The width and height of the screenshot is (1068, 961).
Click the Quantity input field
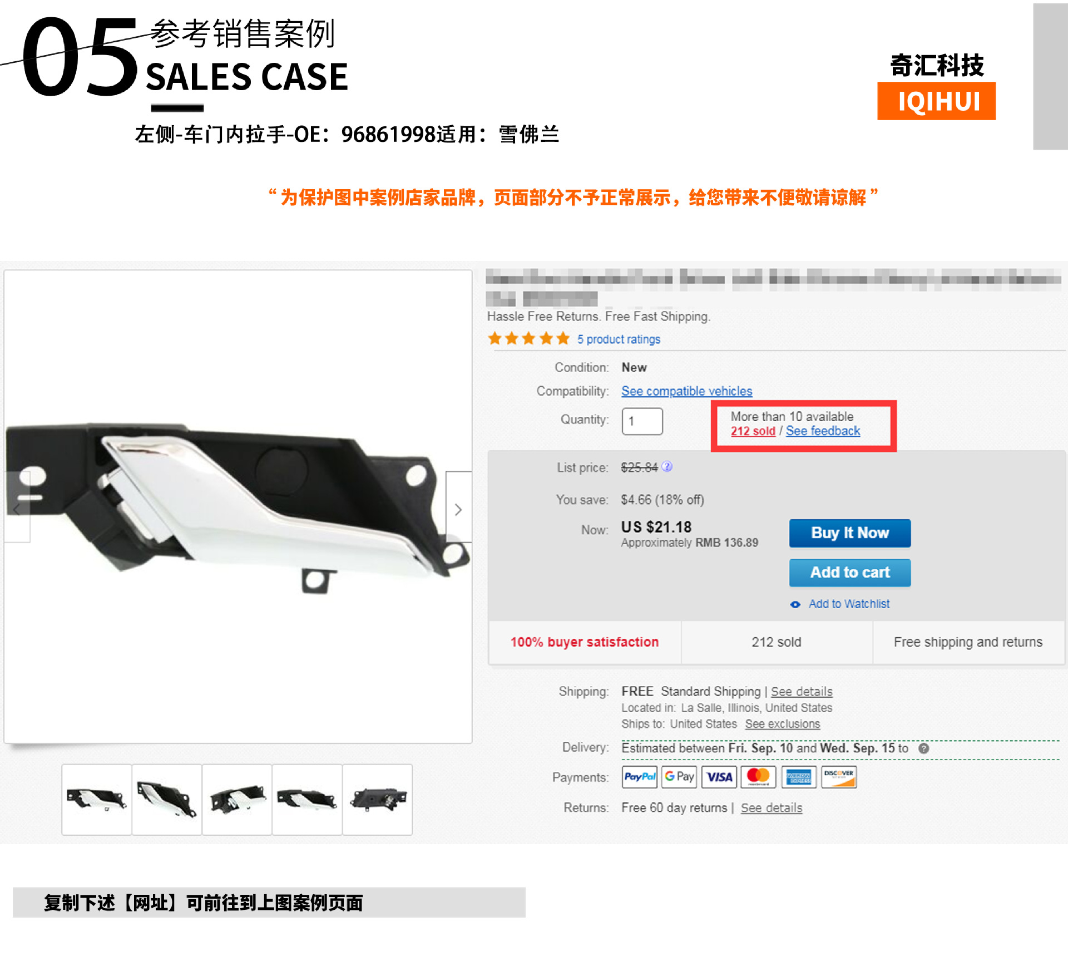(x=642, y=421)
